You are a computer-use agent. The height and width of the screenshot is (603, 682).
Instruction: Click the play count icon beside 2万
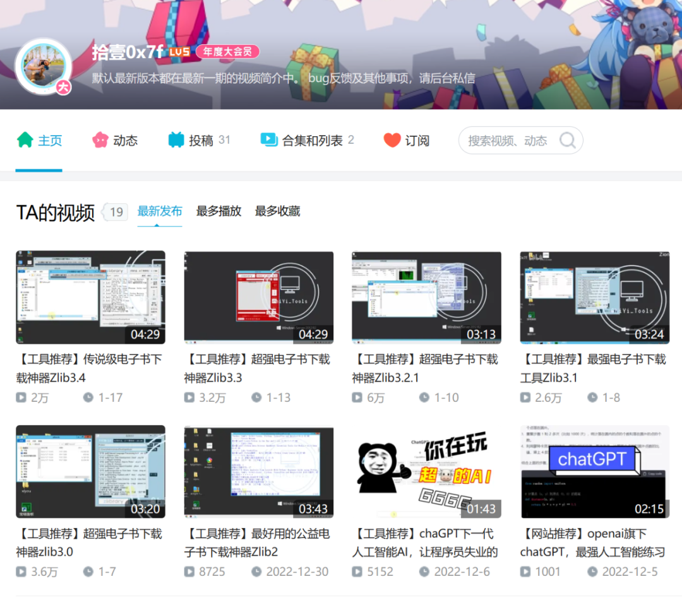[21, 397]
